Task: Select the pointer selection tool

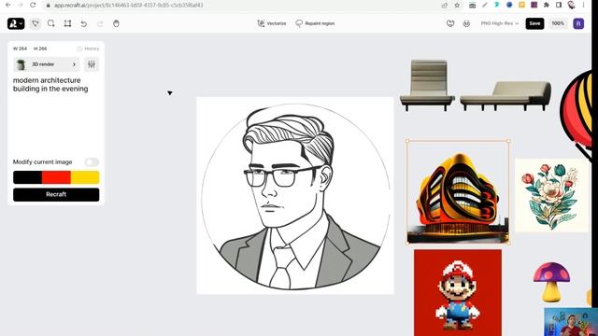Action: [36, 23]
